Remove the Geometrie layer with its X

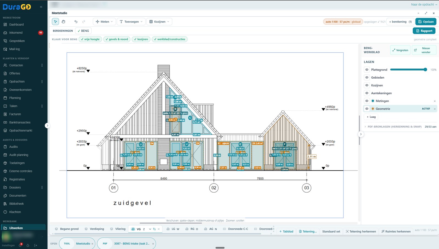435,109
